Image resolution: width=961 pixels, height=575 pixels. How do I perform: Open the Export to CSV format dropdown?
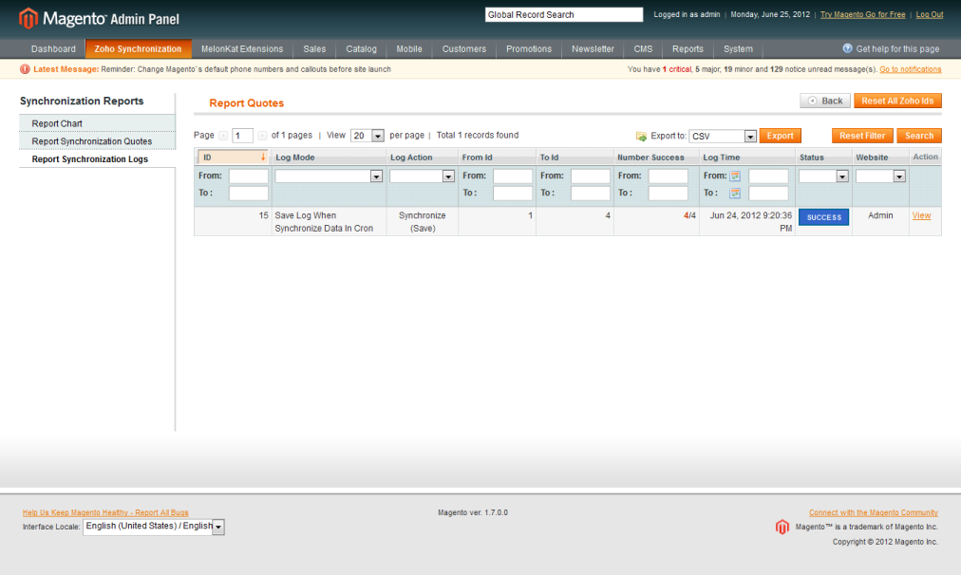click(x=723, y=136)
